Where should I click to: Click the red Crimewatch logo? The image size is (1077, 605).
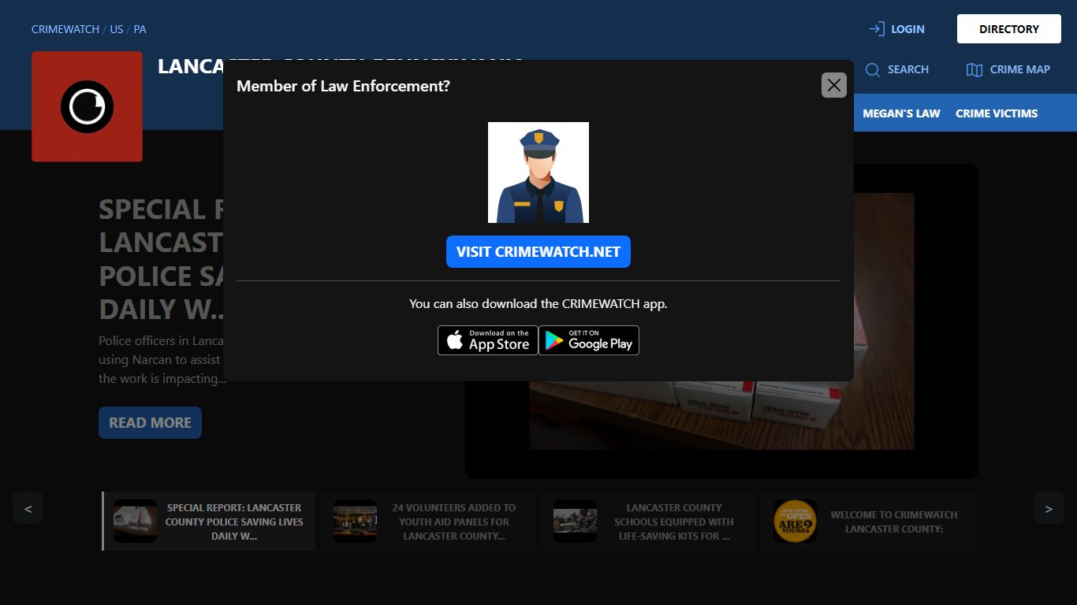pos(87,106)
